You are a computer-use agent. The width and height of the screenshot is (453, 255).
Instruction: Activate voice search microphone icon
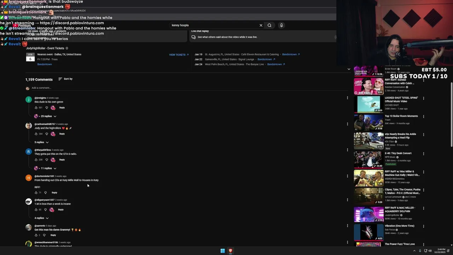click(281, 25)
